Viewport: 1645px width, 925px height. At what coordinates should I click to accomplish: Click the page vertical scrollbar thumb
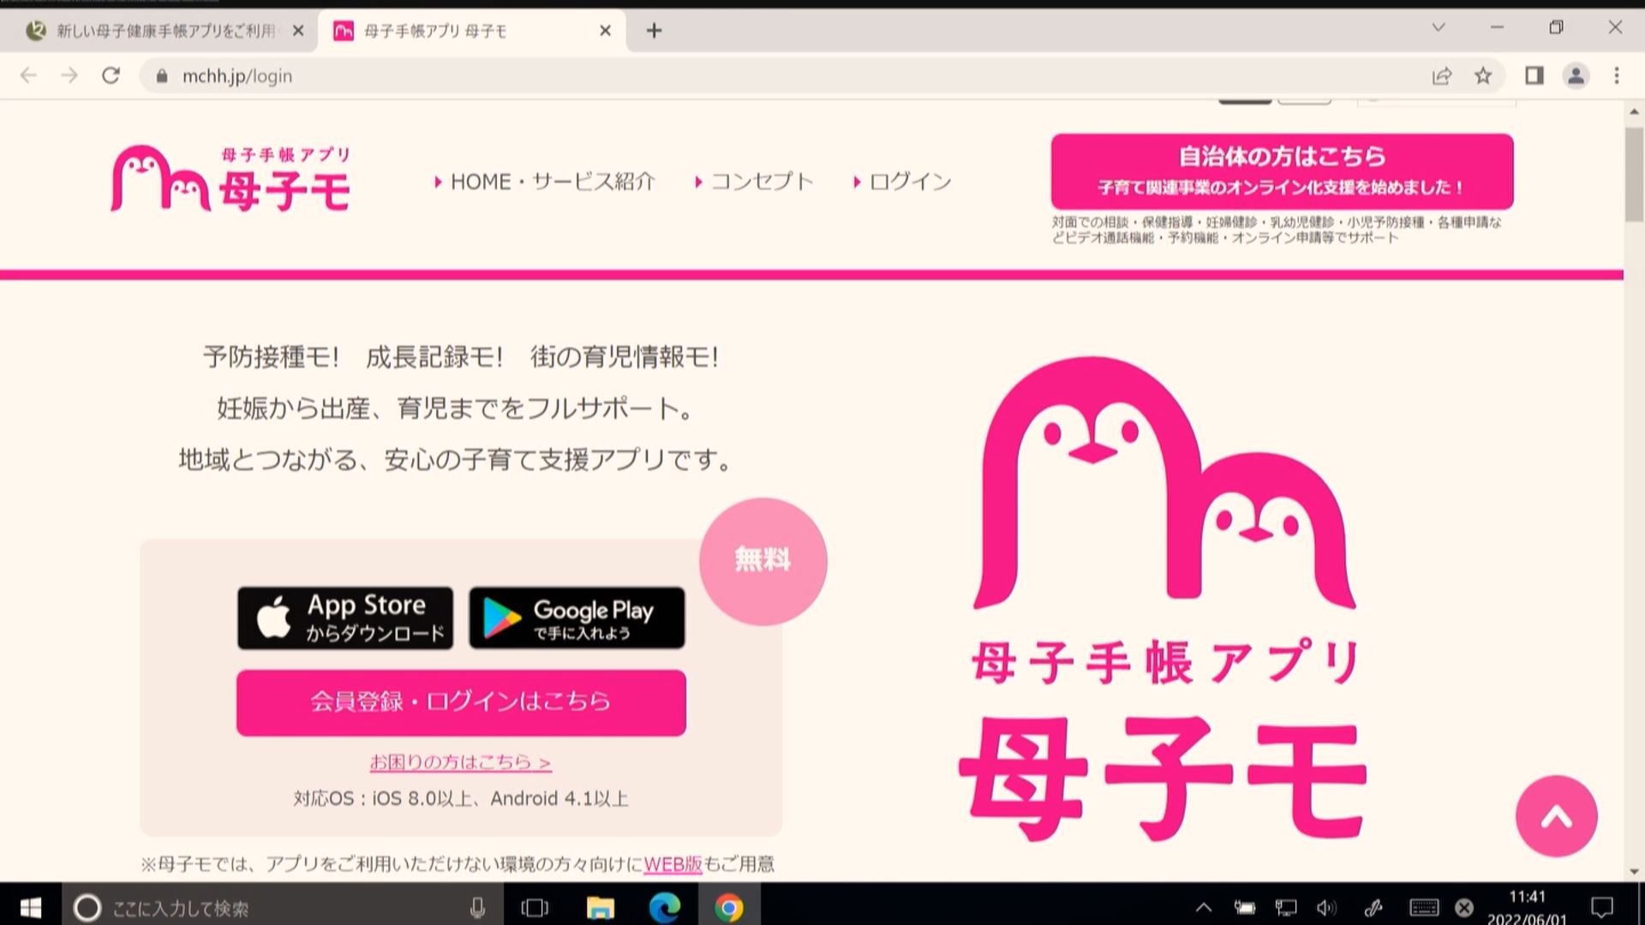[1634, 174]
